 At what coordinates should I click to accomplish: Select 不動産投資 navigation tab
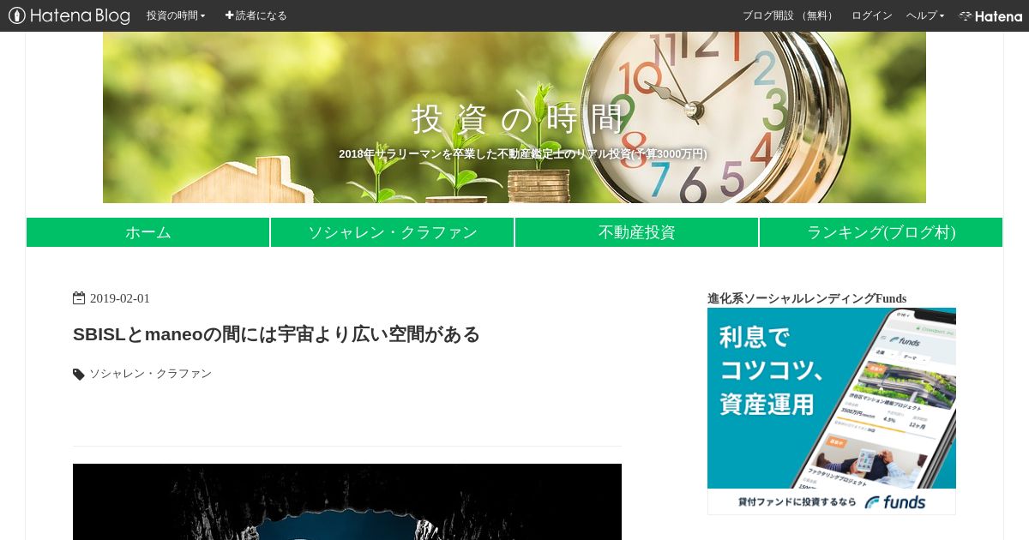pos(637,232)
